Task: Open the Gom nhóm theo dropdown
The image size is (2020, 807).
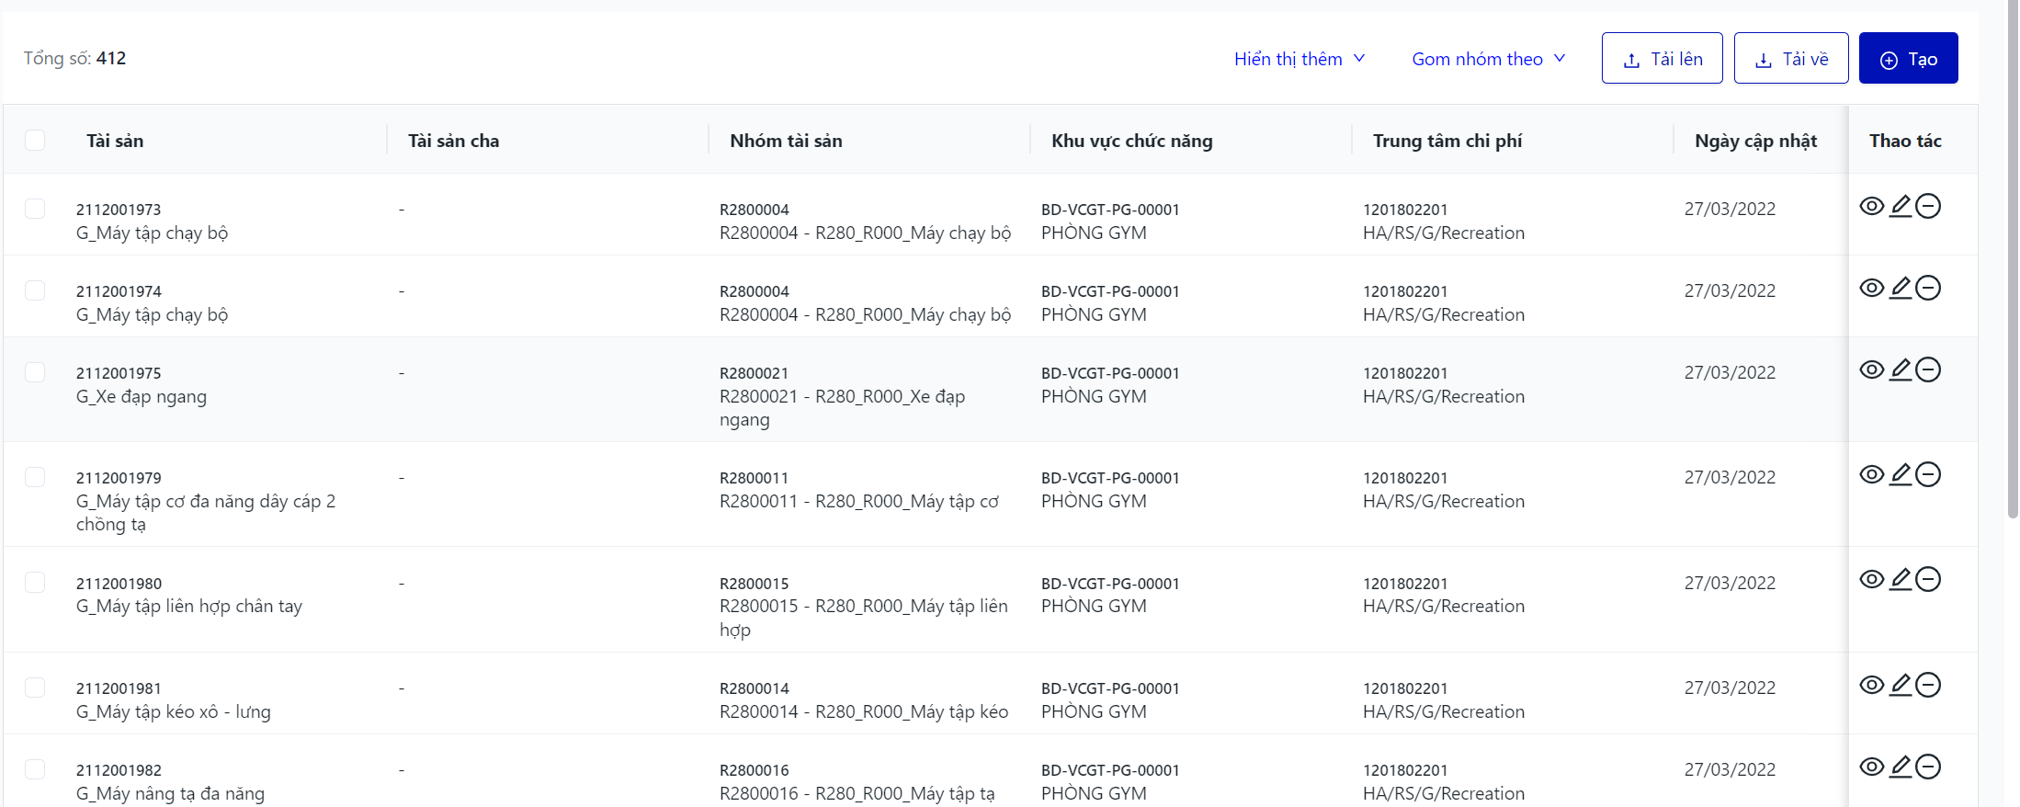Action: tap(1487, 59)
